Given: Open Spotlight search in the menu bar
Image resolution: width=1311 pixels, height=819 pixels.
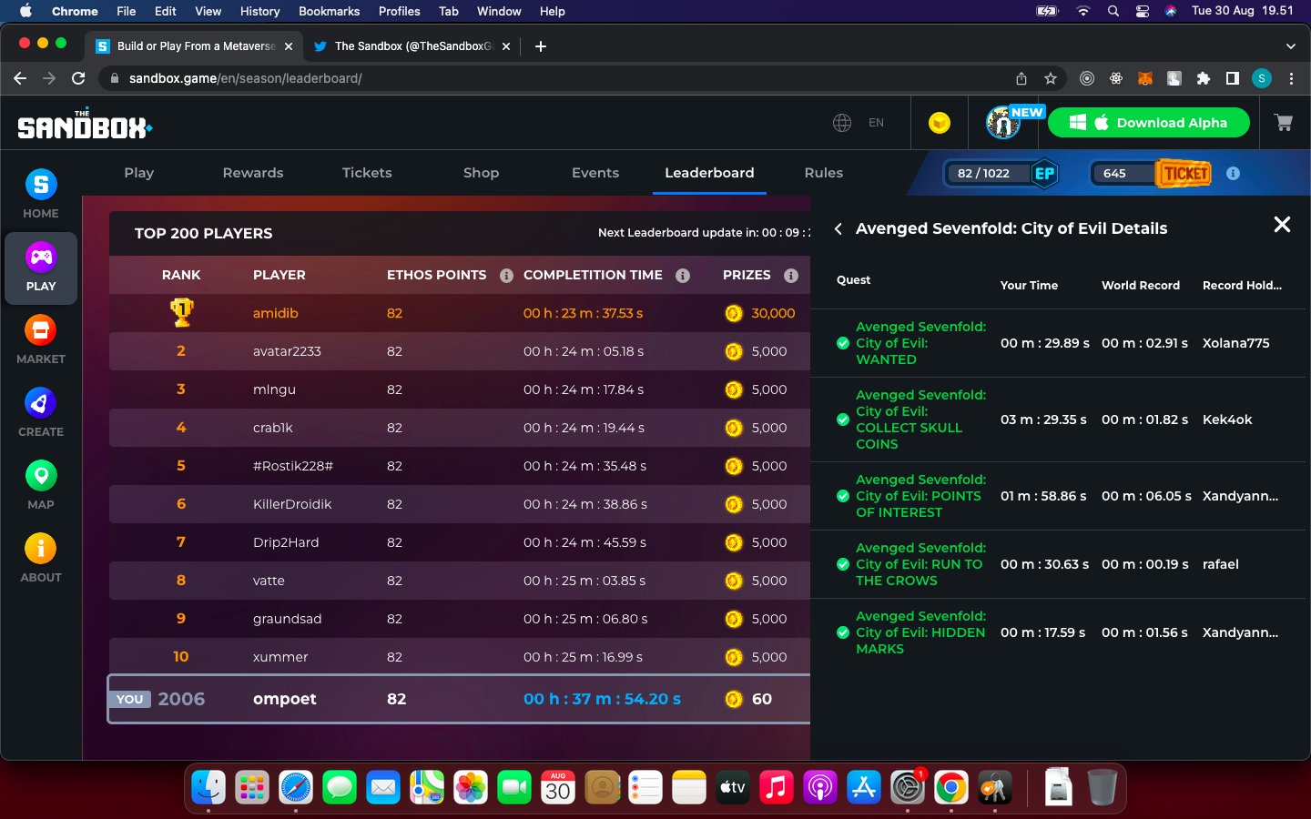Looking at the screenshot, I should pos(1113,11).
